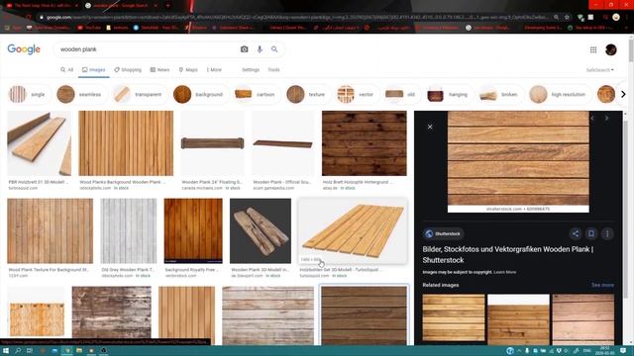Close the image preview panel

tap(430, 127)
